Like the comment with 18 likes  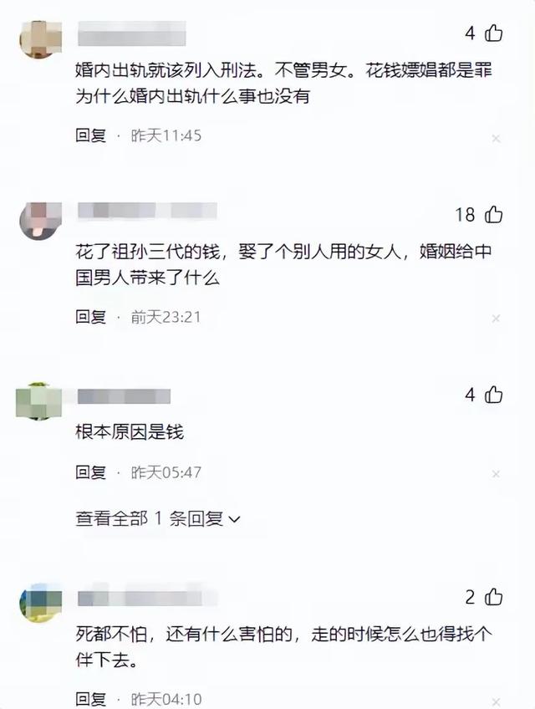click(x=493, y=214)
